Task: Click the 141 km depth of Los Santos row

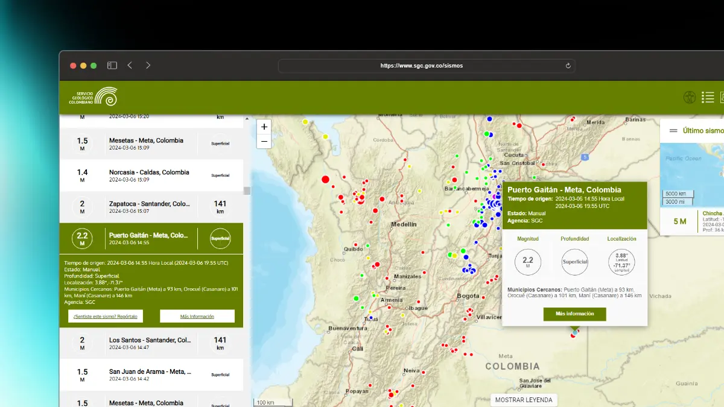Action: (x=220, y=344)
